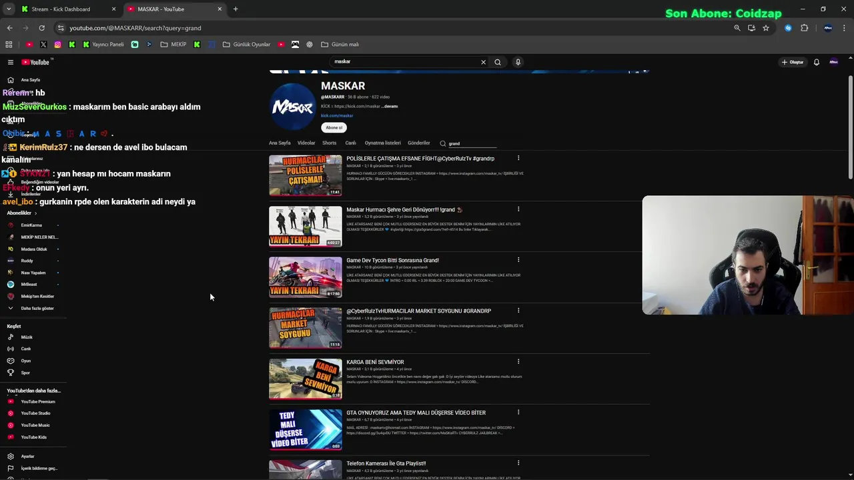Open the channel Ana Sayfa tab

coord(280,143)
